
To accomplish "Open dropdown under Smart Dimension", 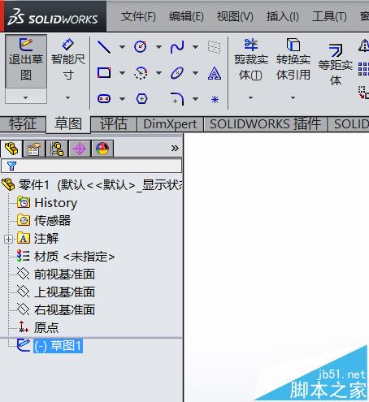I will coord(67,97).
